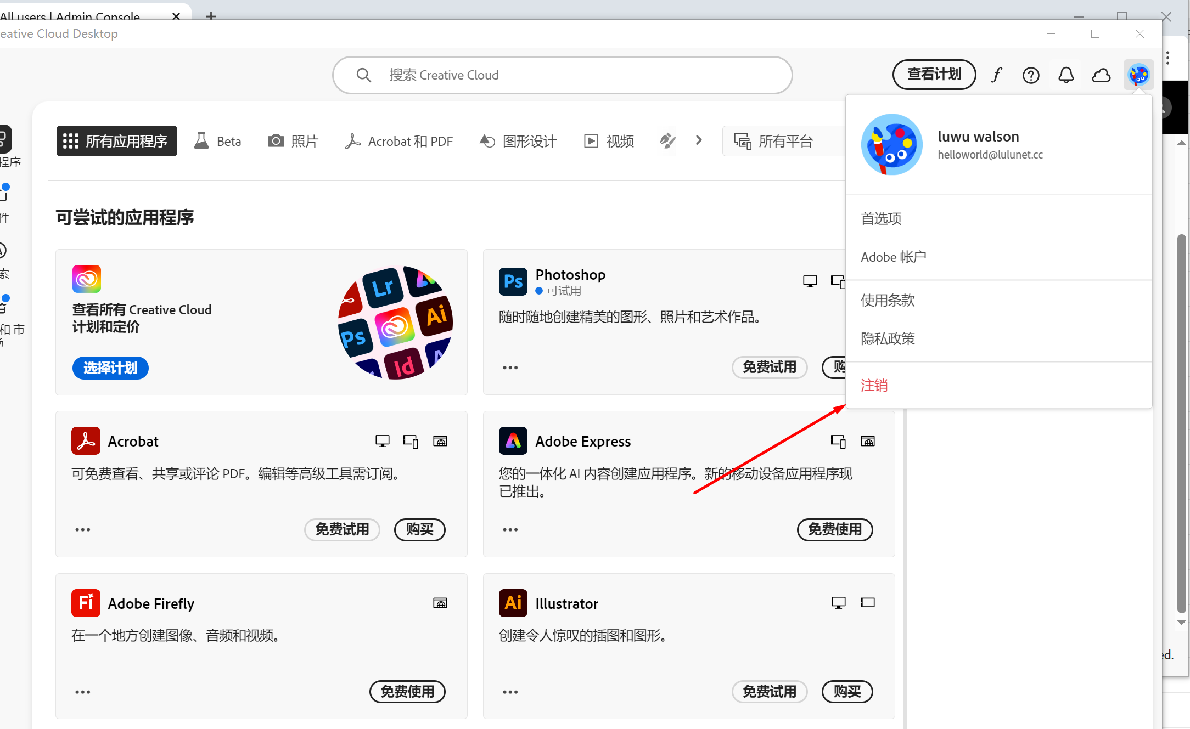Click Illustrator's desktop platform icon

(839, 603)
